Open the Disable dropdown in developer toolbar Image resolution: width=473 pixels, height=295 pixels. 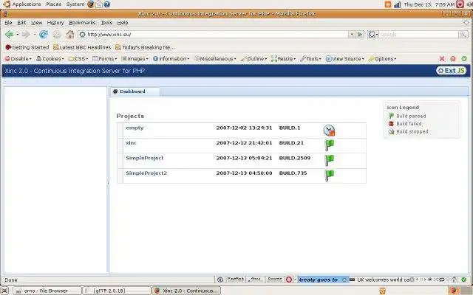(18, 59)
